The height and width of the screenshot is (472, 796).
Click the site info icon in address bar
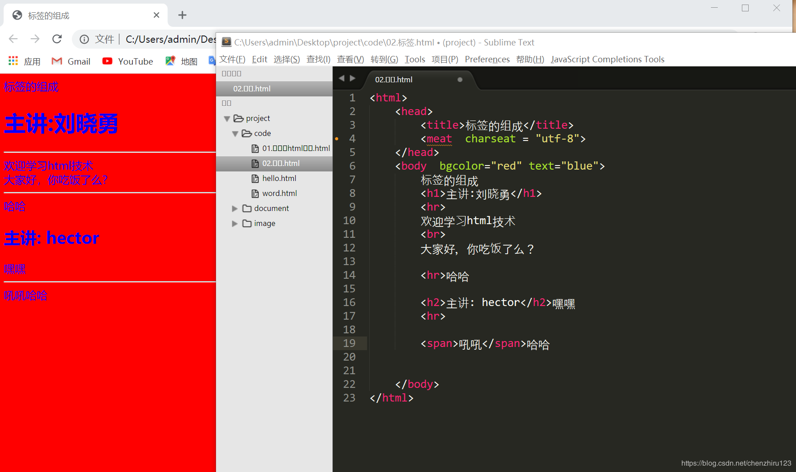[84, 40]
